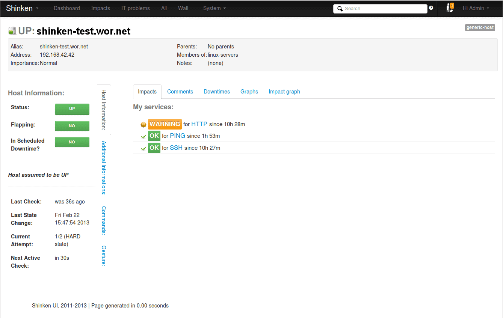The image size is (503, 318).
Task: Open the Hi Admin user menu
Action: tap(476, 8)
